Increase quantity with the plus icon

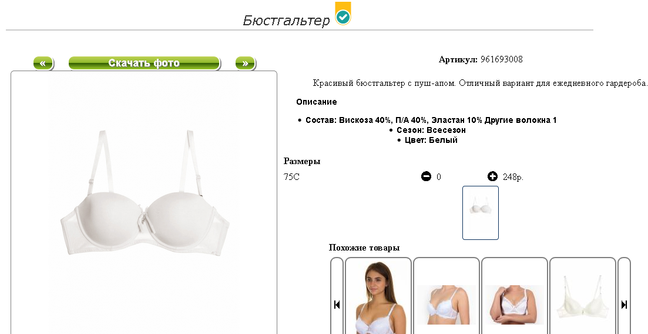pos(492,177)
